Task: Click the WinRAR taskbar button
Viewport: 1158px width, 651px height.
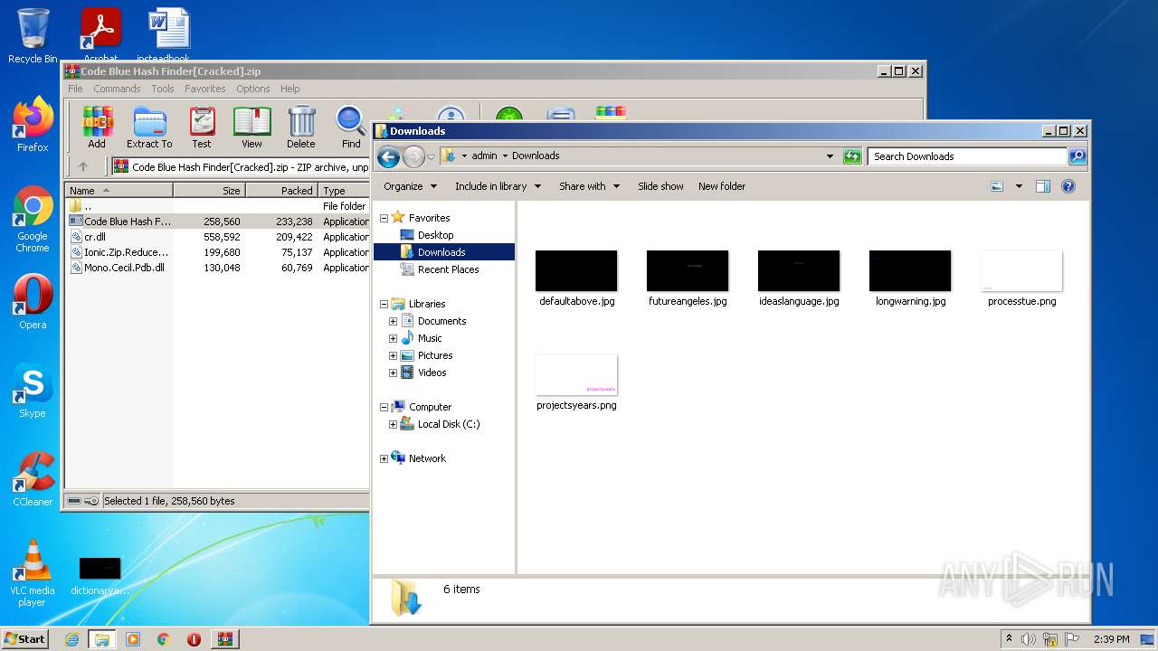Action: click(x=224, y=639)
